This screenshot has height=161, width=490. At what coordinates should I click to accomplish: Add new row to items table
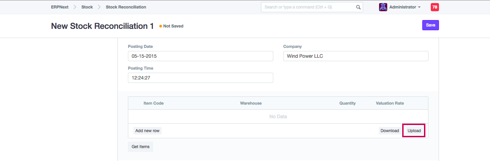click(x=147, y=131)
